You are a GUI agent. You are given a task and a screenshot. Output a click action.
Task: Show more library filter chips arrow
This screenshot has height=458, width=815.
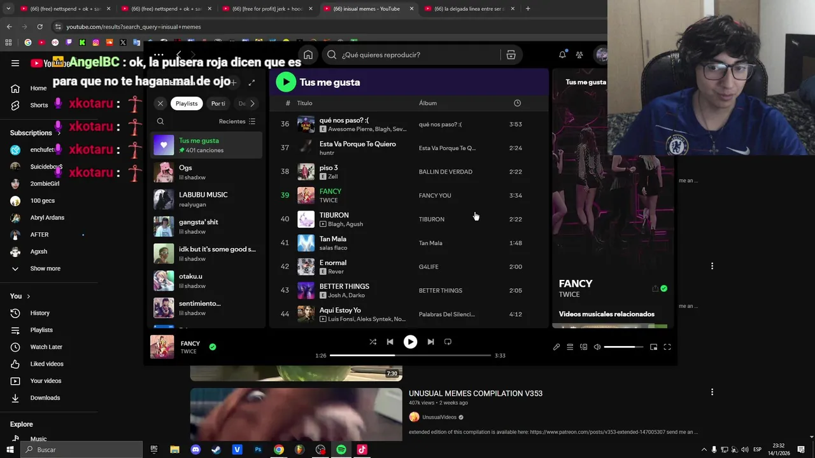coord(252,103)
